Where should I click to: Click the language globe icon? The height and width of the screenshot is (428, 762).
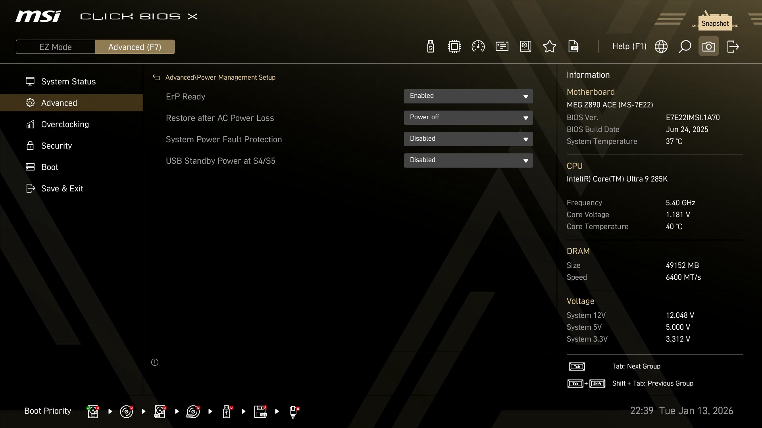[661, 47]
